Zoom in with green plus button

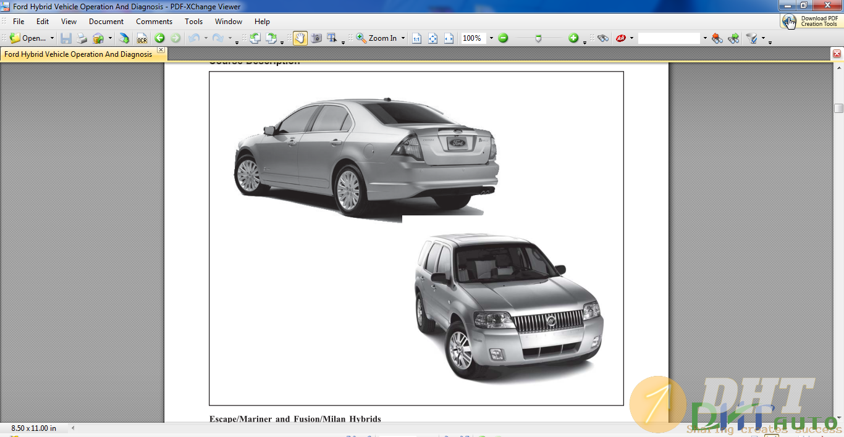(x=573, y=38)
